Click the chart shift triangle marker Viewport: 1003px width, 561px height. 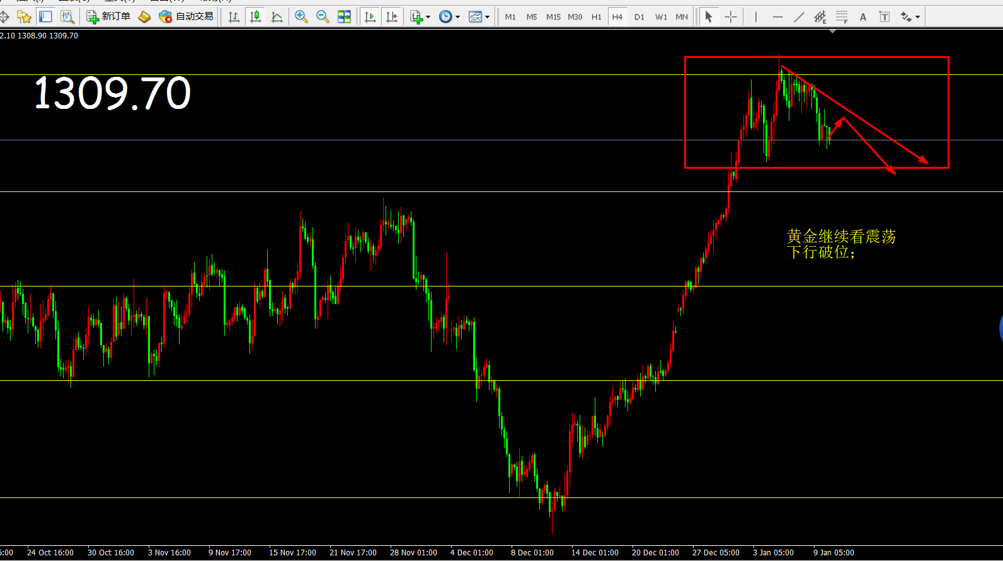pos(833,31)
